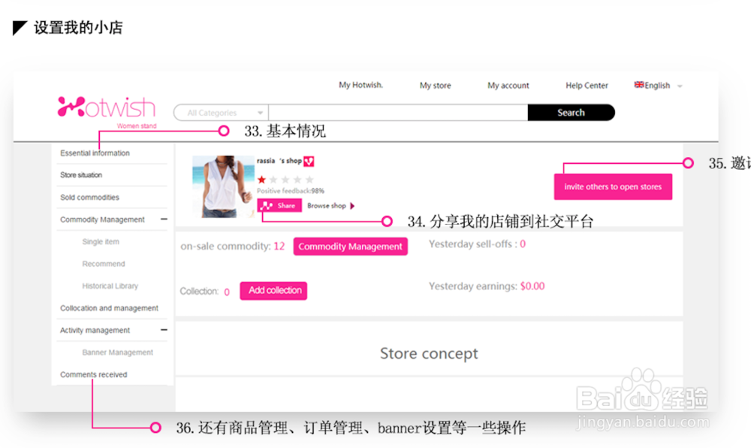Select Essential information in the sidebar

coord(94,153)
